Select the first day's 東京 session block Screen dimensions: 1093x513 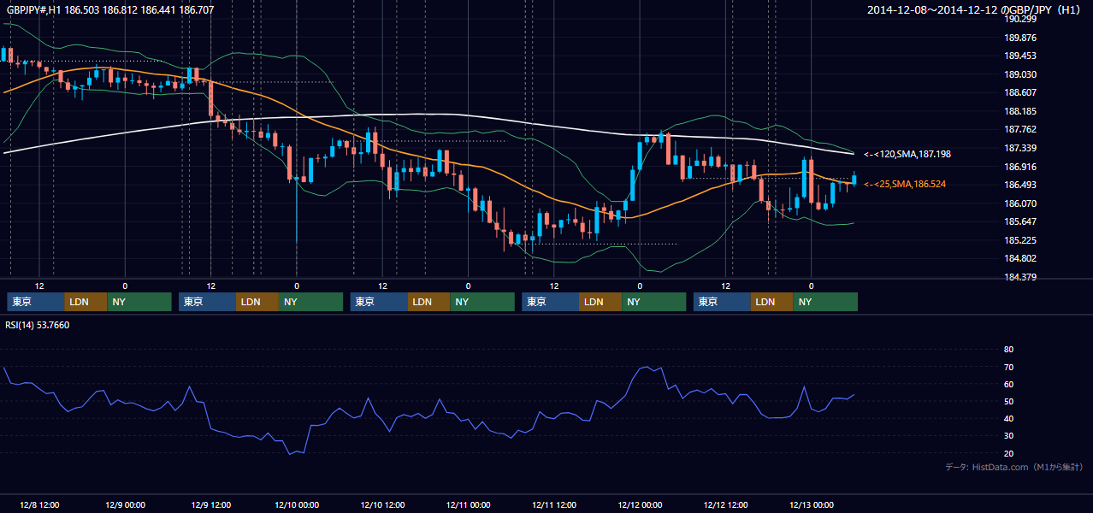point(36,302)
